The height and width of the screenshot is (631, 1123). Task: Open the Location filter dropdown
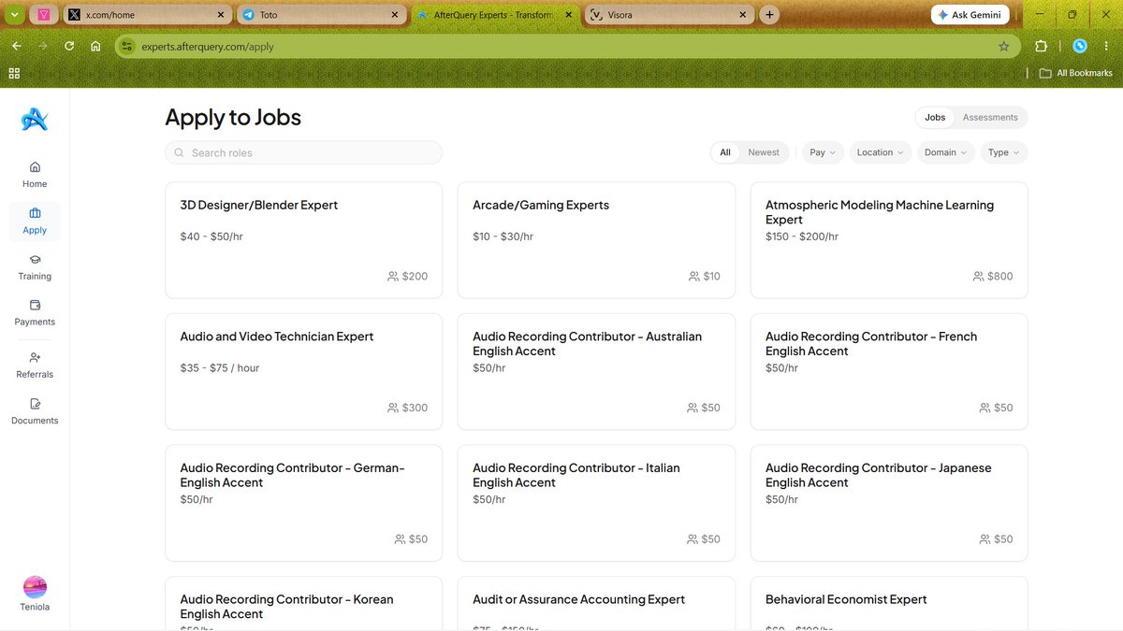pyautogui.click(x=881, y=152)
